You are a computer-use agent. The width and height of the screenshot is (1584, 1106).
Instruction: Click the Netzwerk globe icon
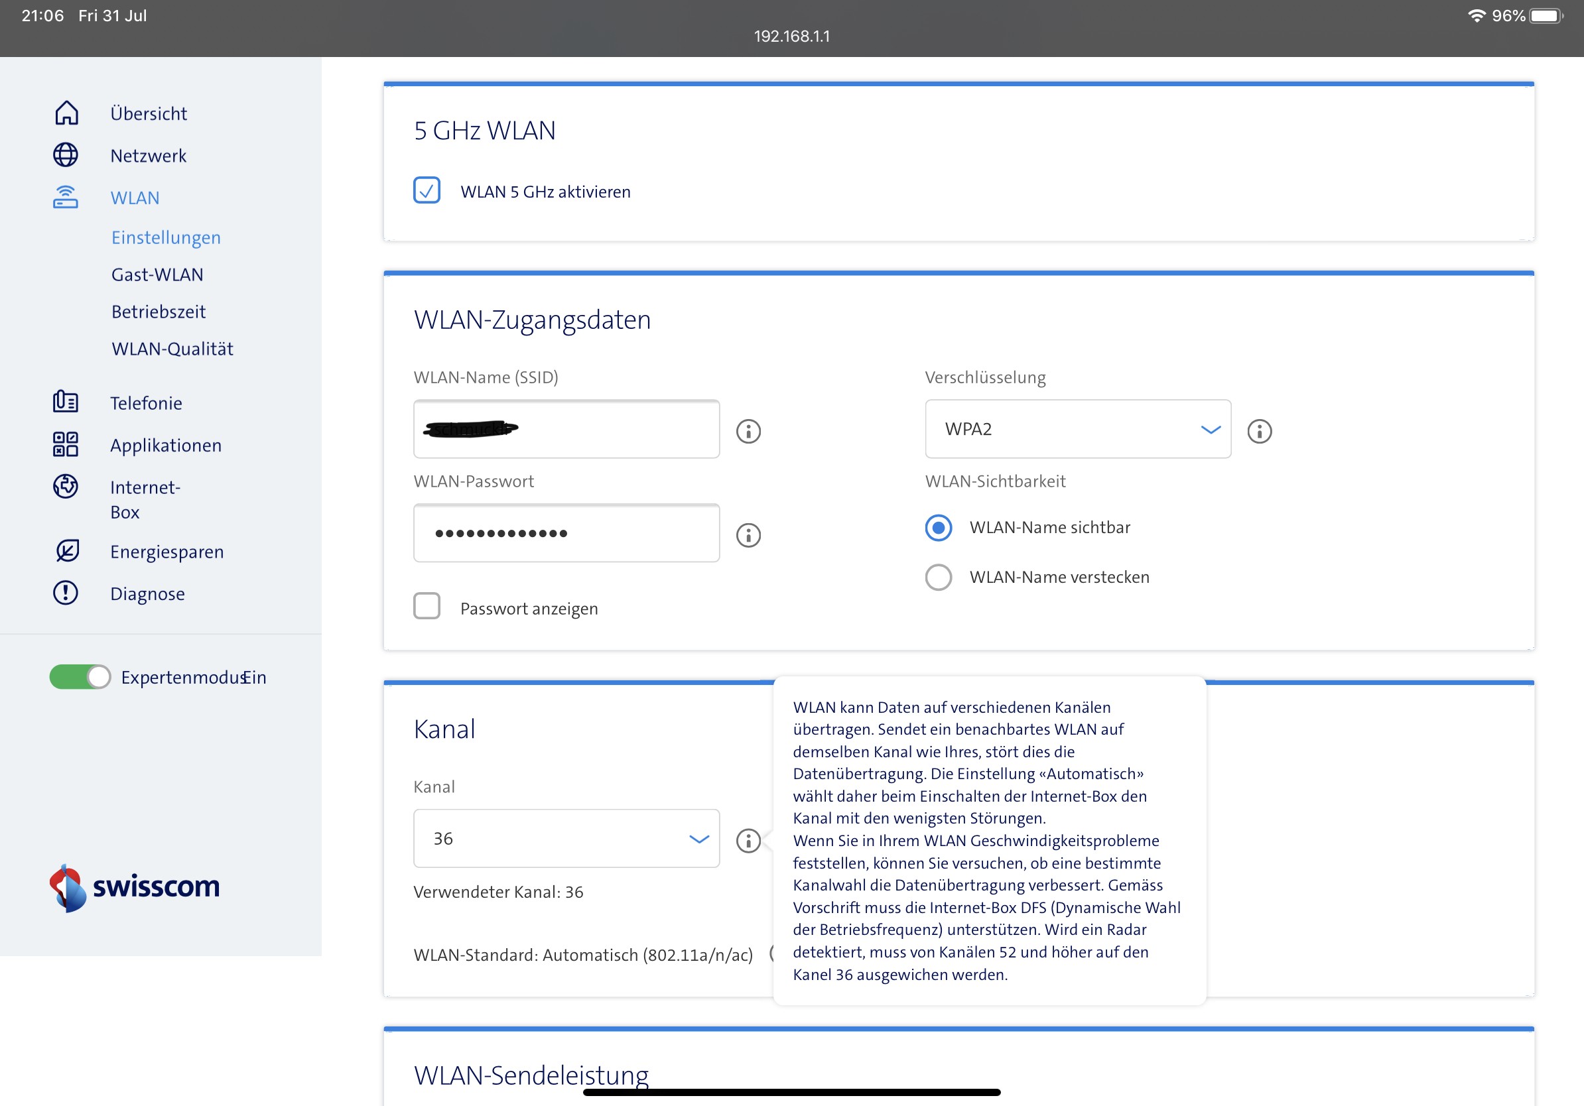tap(66, 155)
